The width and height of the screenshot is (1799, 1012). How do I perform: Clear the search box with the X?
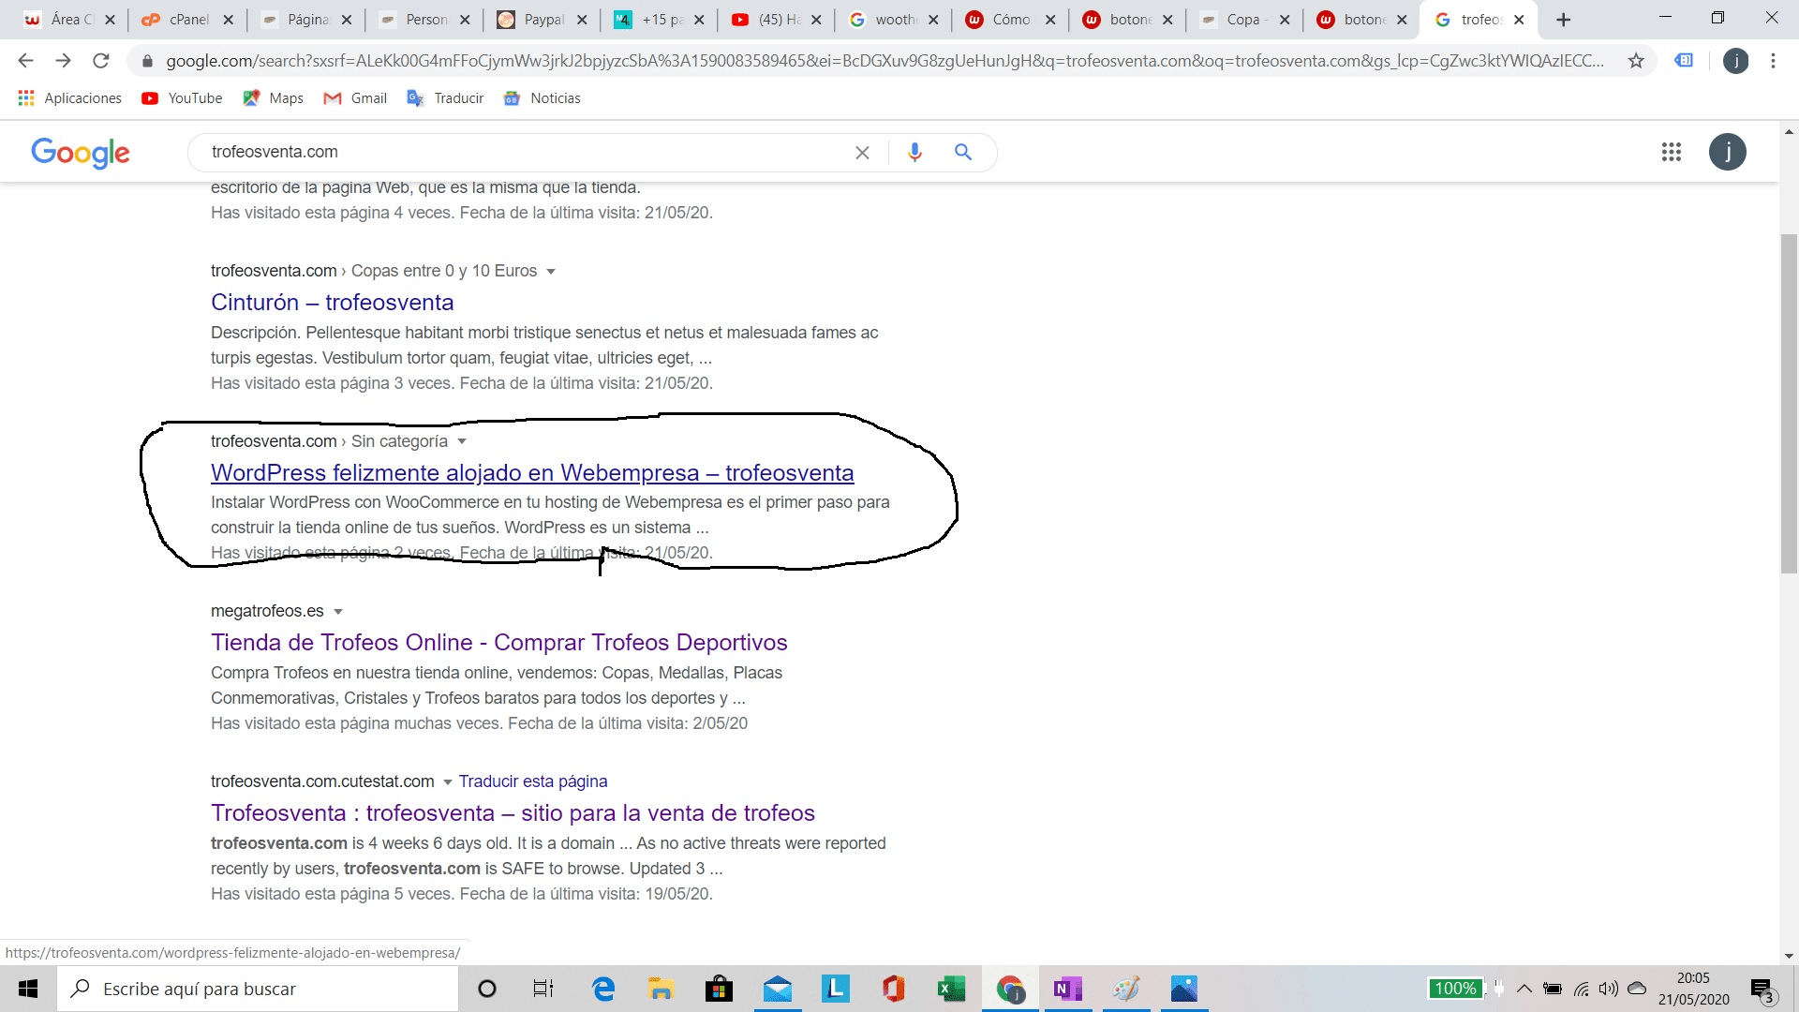coord(862,153)
